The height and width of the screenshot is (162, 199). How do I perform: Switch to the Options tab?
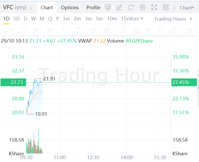coord(70,8)
